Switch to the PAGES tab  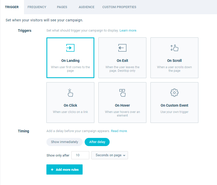pyautogui.click(x=62, y=7)
